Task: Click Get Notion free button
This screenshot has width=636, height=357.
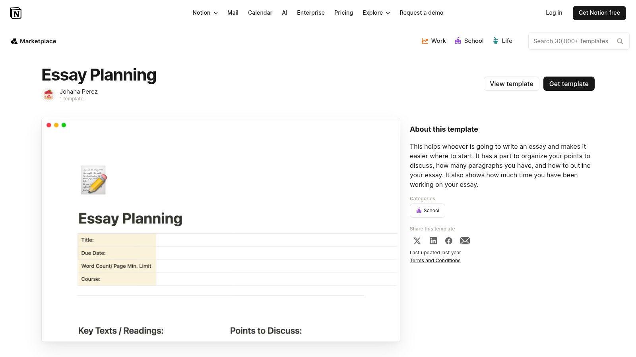Action: tap(599, 13)
